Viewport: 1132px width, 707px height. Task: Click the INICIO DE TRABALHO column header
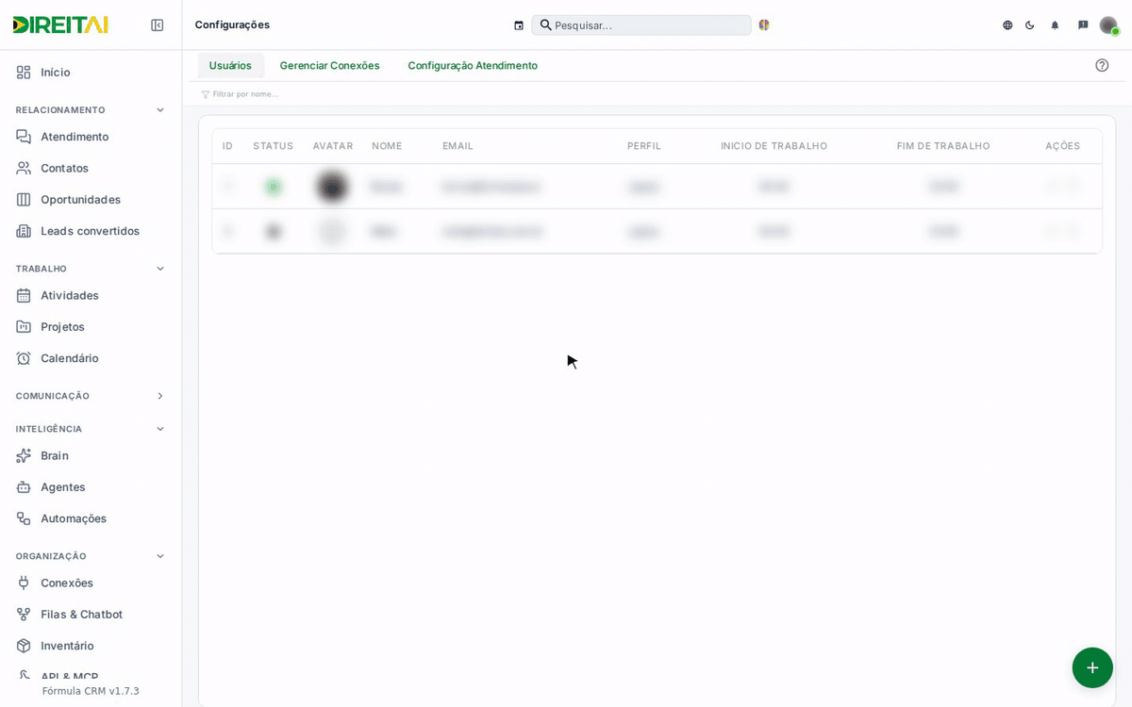coord(774,146)
